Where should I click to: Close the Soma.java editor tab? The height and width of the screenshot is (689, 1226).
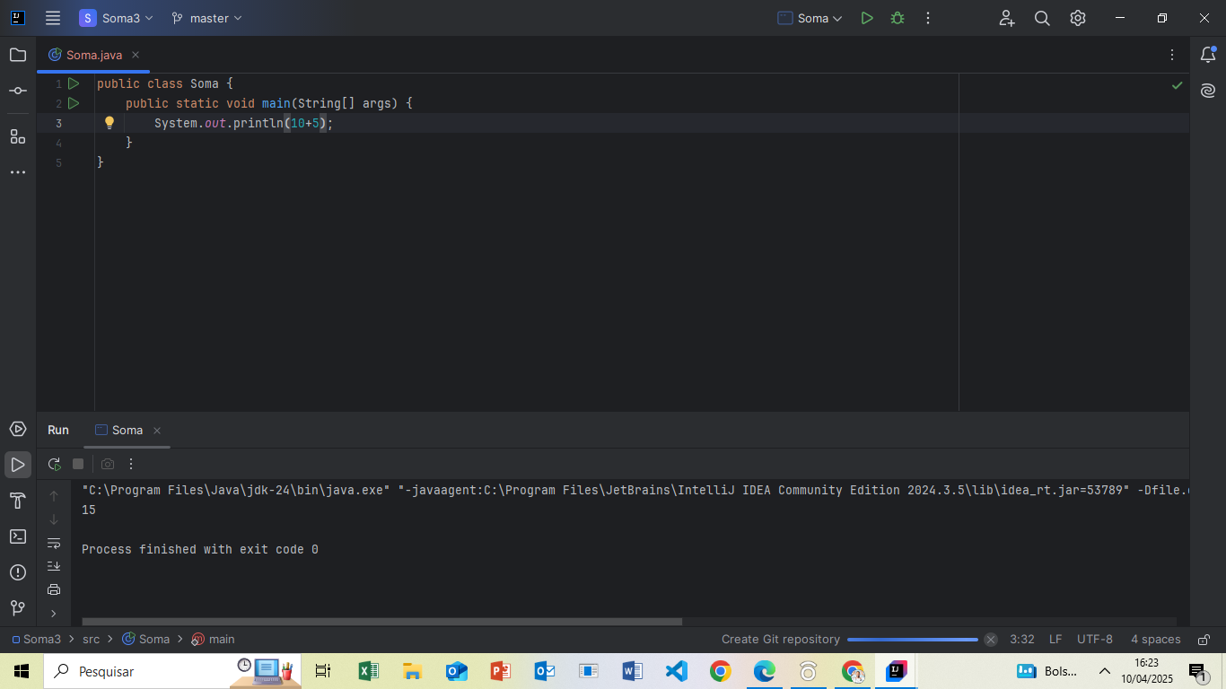click(136, 55)
